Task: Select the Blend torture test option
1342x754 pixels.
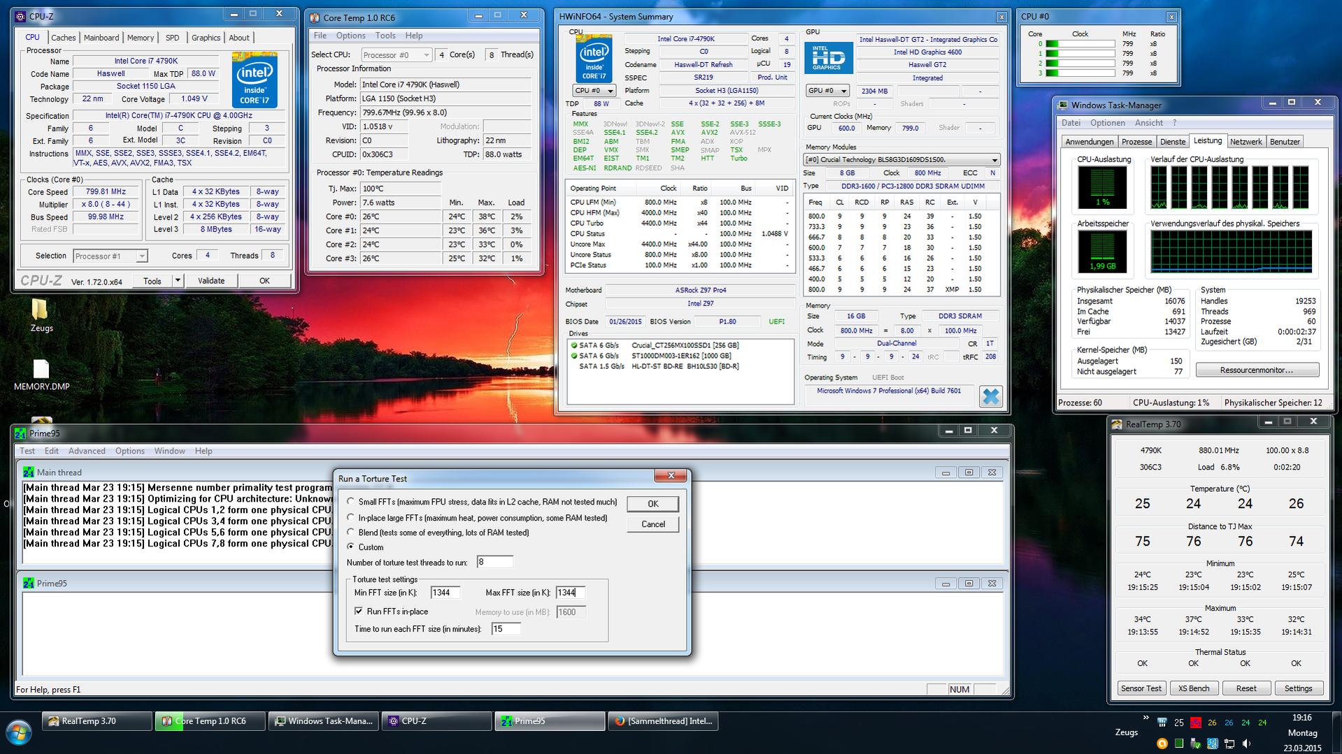Action: pos(351,532)
